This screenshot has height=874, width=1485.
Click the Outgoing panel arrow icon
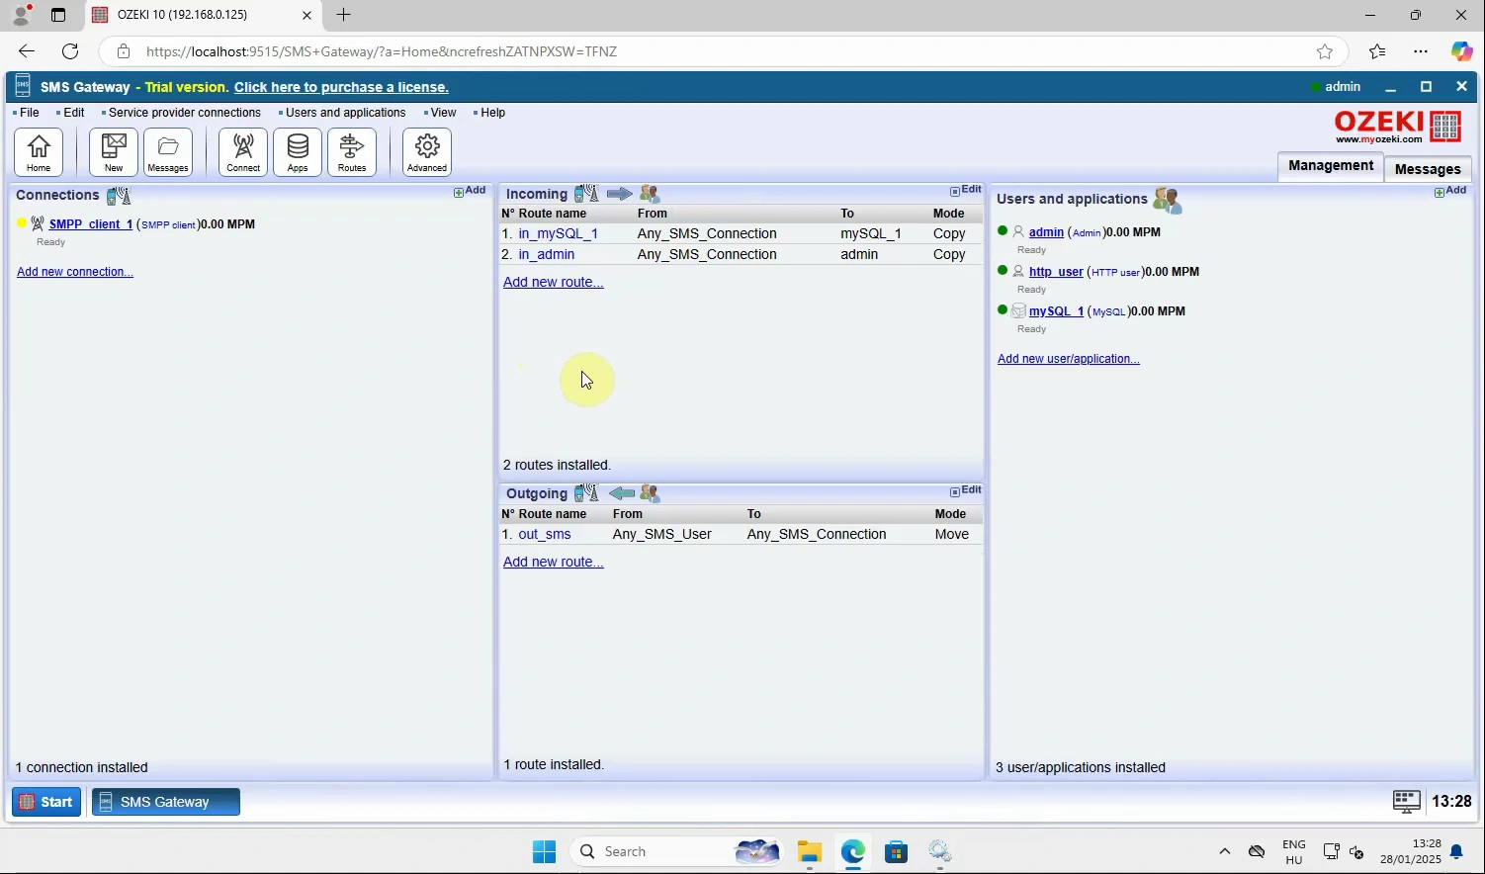[622, 493]
